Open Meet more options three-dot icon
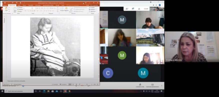The height and width of the screenshot is (97, 219). tap(162, 86)
